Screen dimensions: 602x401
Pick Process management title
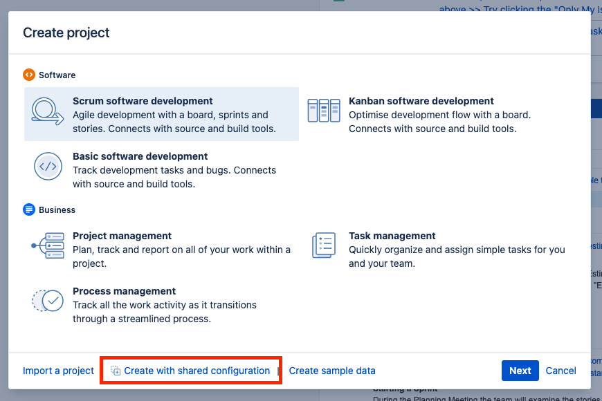point(124,291)
